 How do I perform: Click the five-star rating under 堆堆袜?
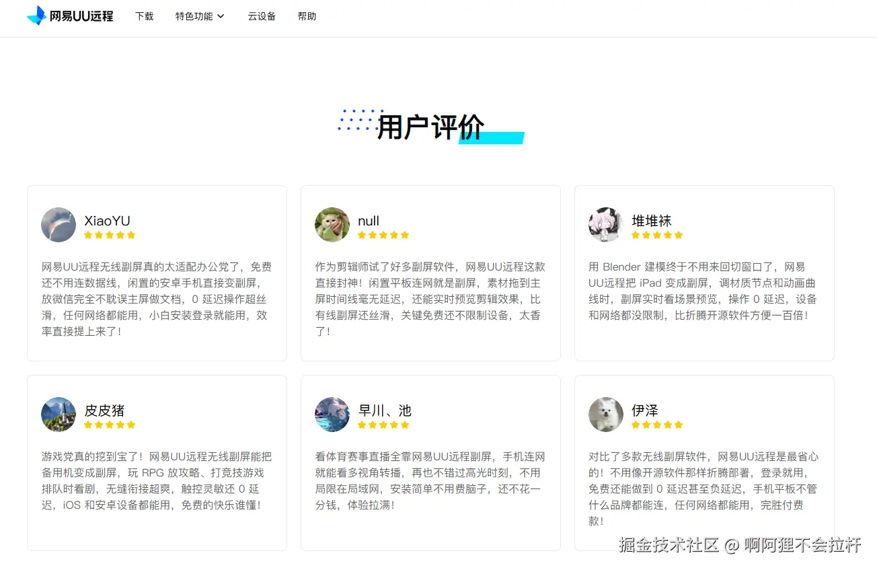657,235
